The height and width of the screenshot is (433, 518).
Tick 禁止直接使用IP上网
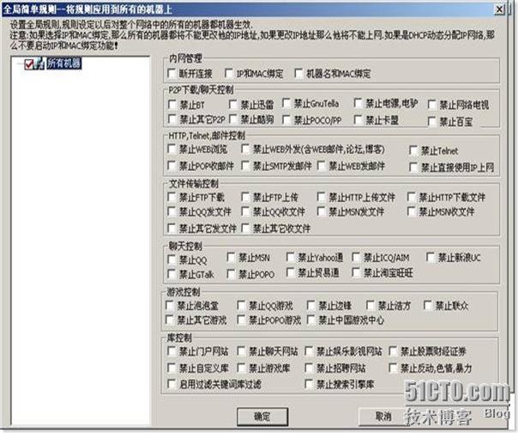tap(413, 167)
